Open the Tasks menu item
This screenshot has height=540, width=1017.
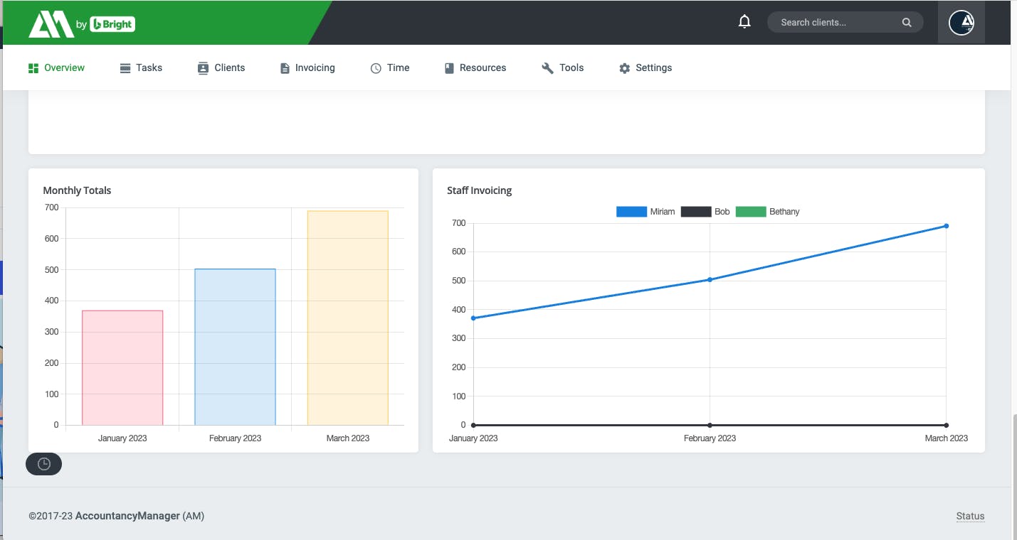(x=141, y=68)
